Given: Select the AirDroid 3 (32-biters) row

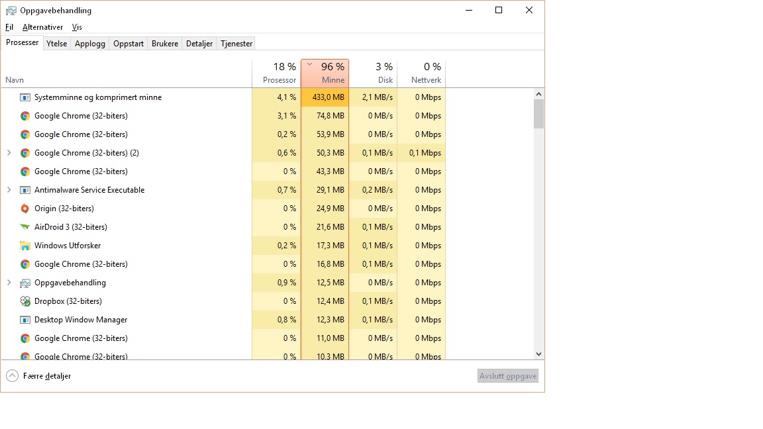Looking at the screenshot, I should (x=223, y=227).
